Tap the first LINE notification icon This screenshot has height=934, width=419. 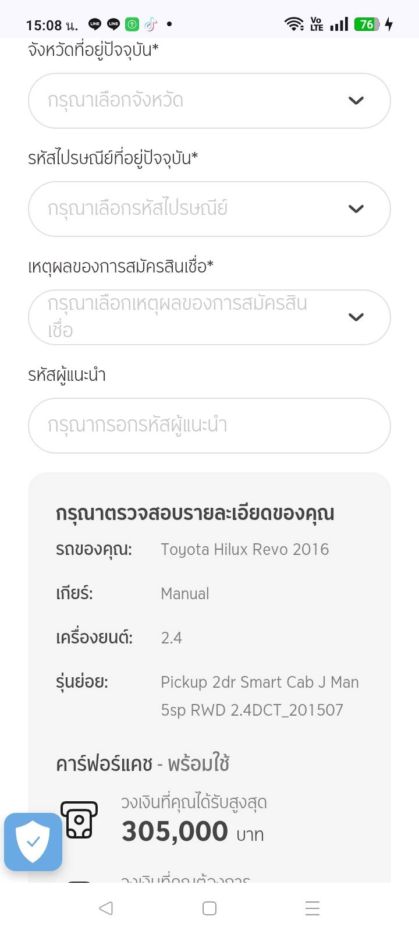point(95,24)
